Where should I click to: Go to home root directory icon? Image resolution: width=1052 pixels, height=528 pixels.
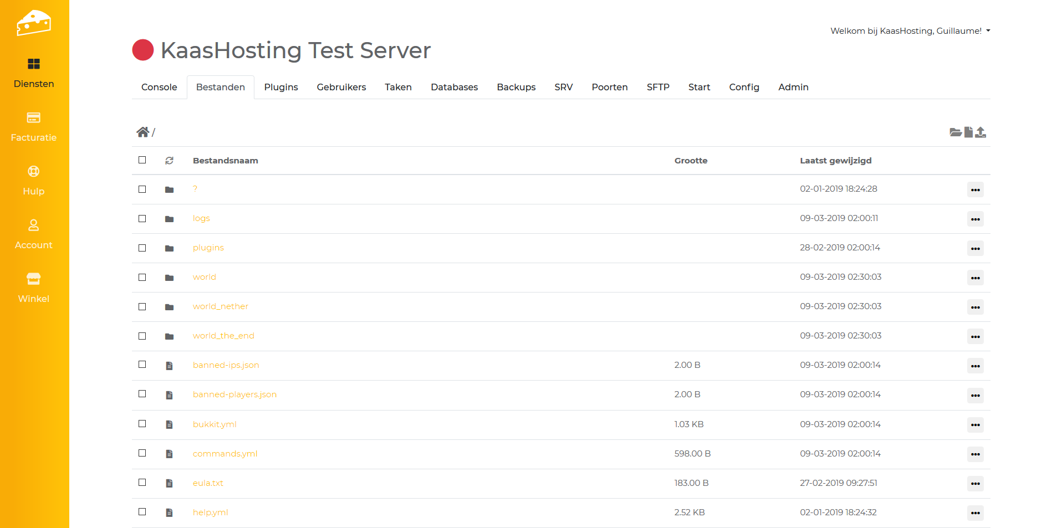coord(142,132)
